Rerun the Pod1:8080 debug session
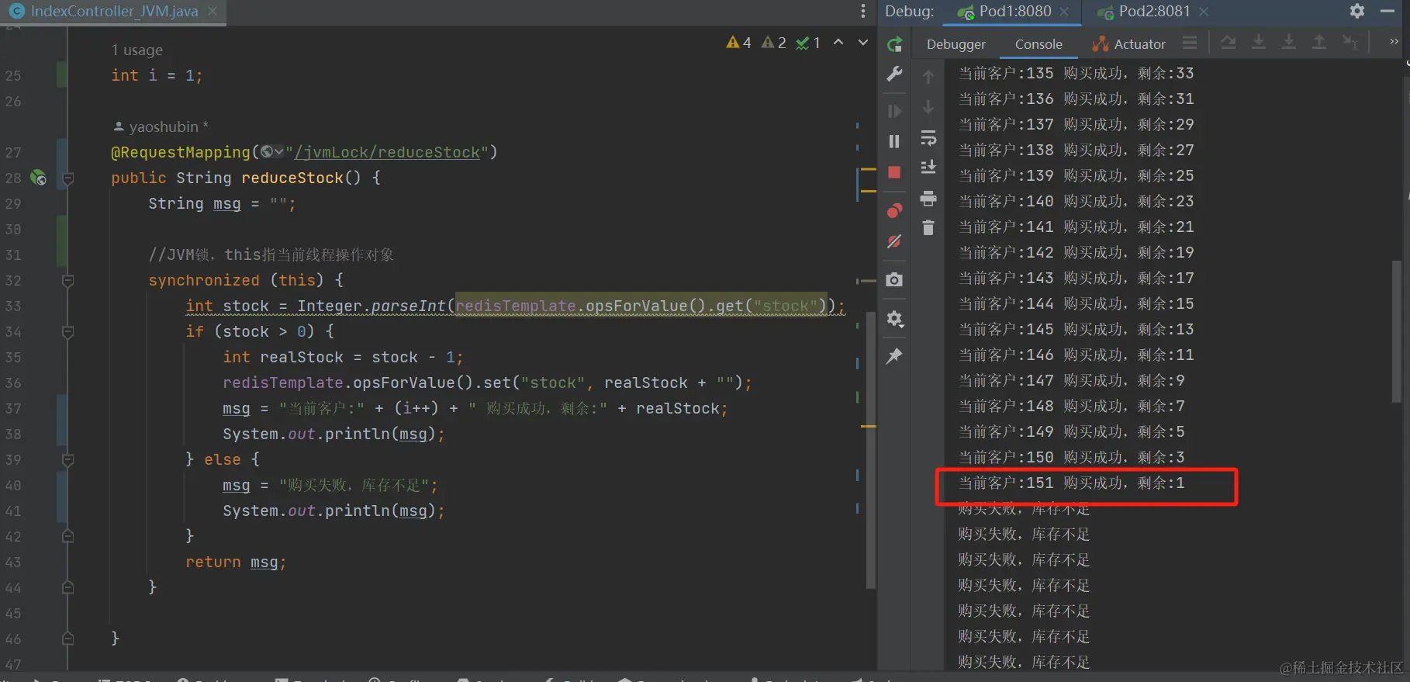1410x682 pixels. click(894, 44)
